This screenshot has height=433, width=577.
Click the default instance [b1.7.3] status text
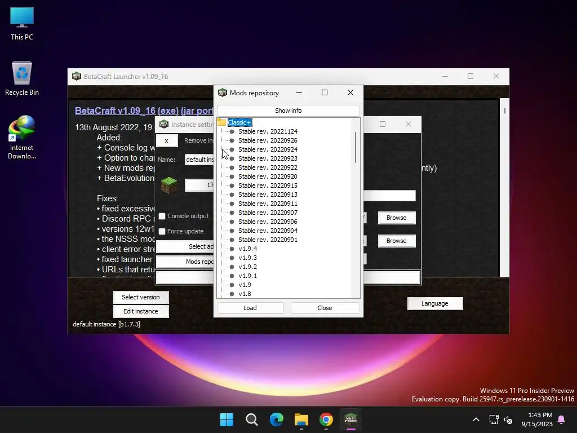106,324
